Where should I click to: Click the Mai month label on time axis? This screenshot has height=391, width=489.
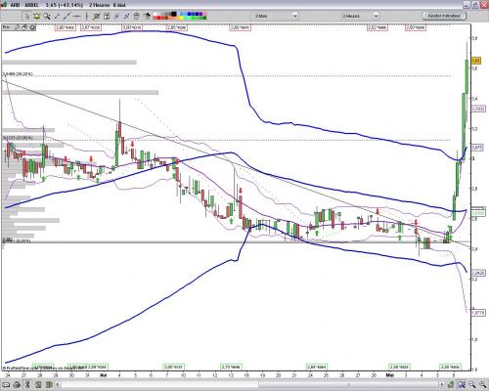(x=390, y=375)
